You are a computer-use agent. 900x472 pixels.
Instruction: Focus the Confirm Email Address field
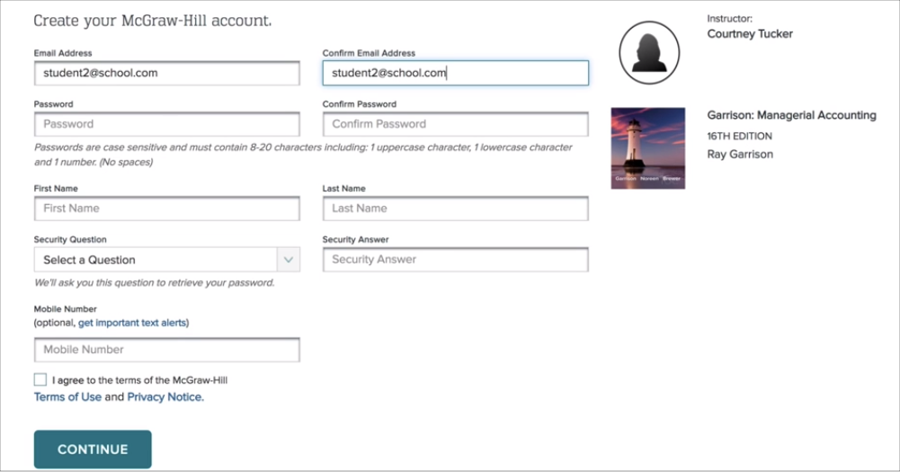click(455, 74)
